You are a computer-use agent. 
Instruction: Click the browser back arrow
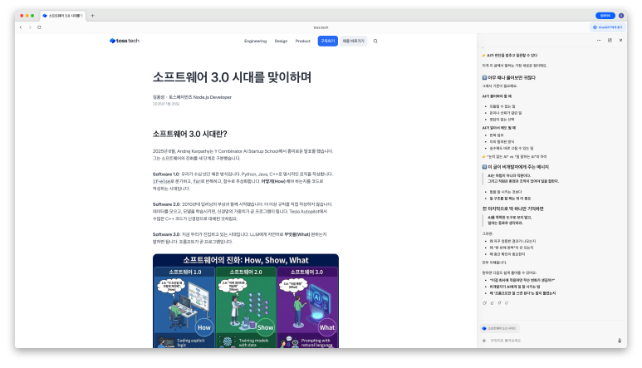[20, 27]
